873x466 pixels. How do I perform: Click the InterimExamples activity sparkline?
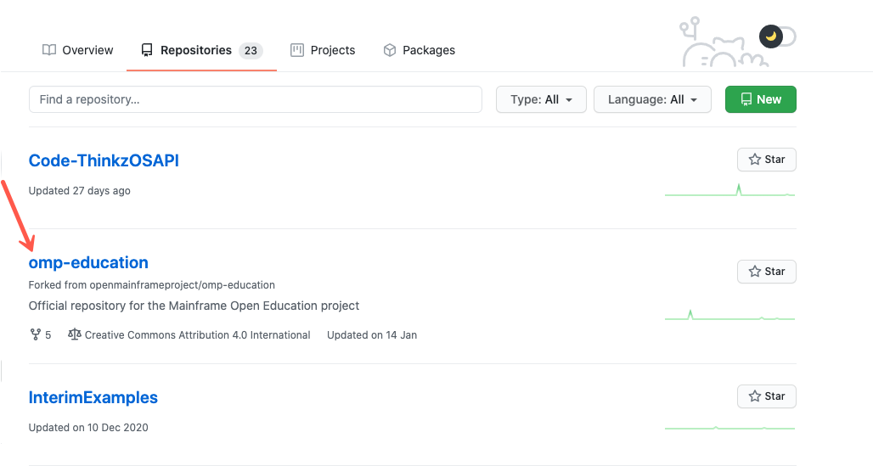pyautogui.click(x=730, y=428)
